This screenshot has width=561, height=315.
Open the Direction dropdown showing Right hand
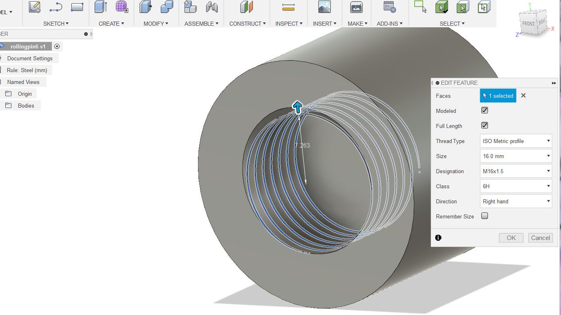pos(516,201)
